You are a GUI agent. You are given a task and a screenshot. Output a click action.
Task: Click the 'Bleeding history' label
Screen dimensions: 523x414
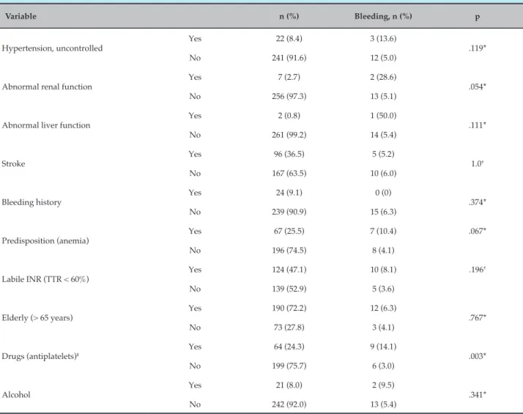[31, 202]
